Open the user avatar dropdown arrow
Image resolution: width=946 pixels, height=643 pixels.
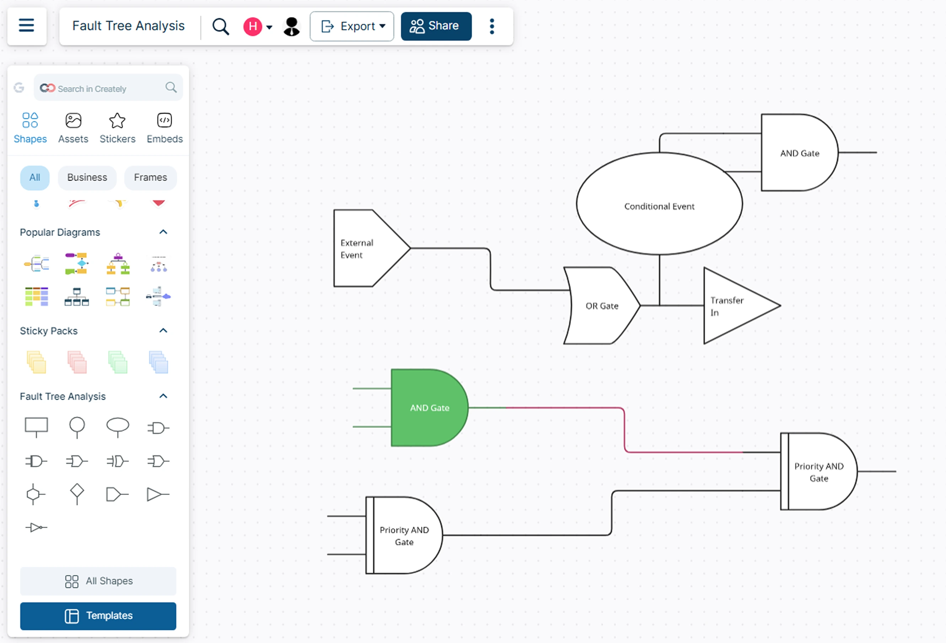click(x=269, y=27)
